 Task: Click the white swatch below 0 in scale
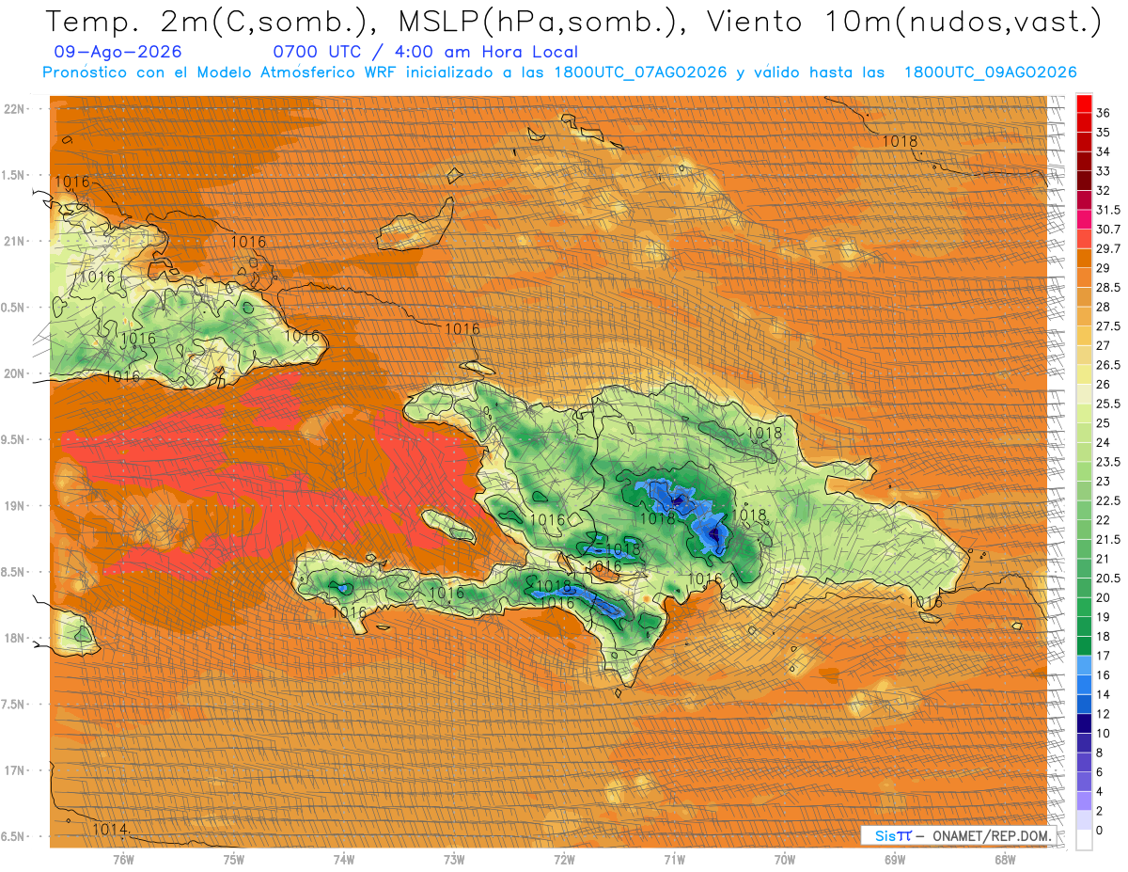coord(1084,840)
